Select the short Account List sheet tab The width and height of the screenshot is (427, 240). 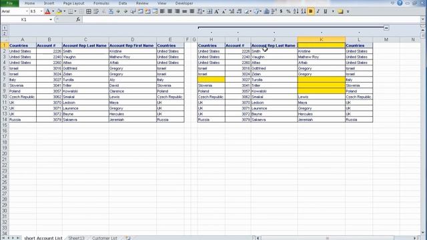tap(43, 238)
